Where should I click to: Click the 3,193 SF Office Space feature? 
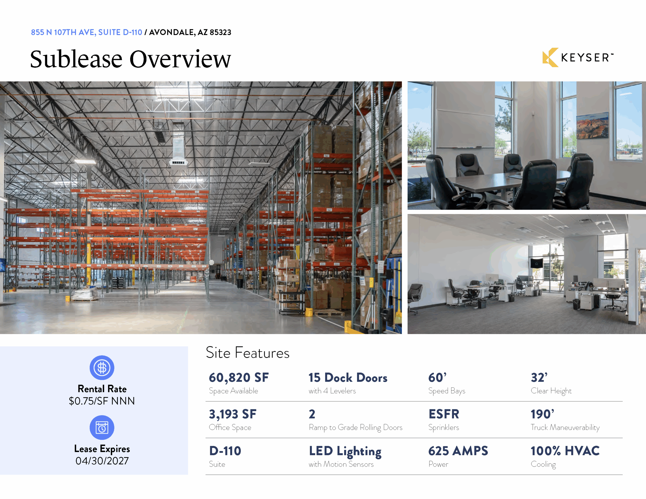(x=232, y=414)
